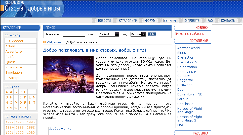Open the КОНТАКТЫ contacts page
This screenshot has height=135, width=243.
pyautogui.click(x=228, y=21)
